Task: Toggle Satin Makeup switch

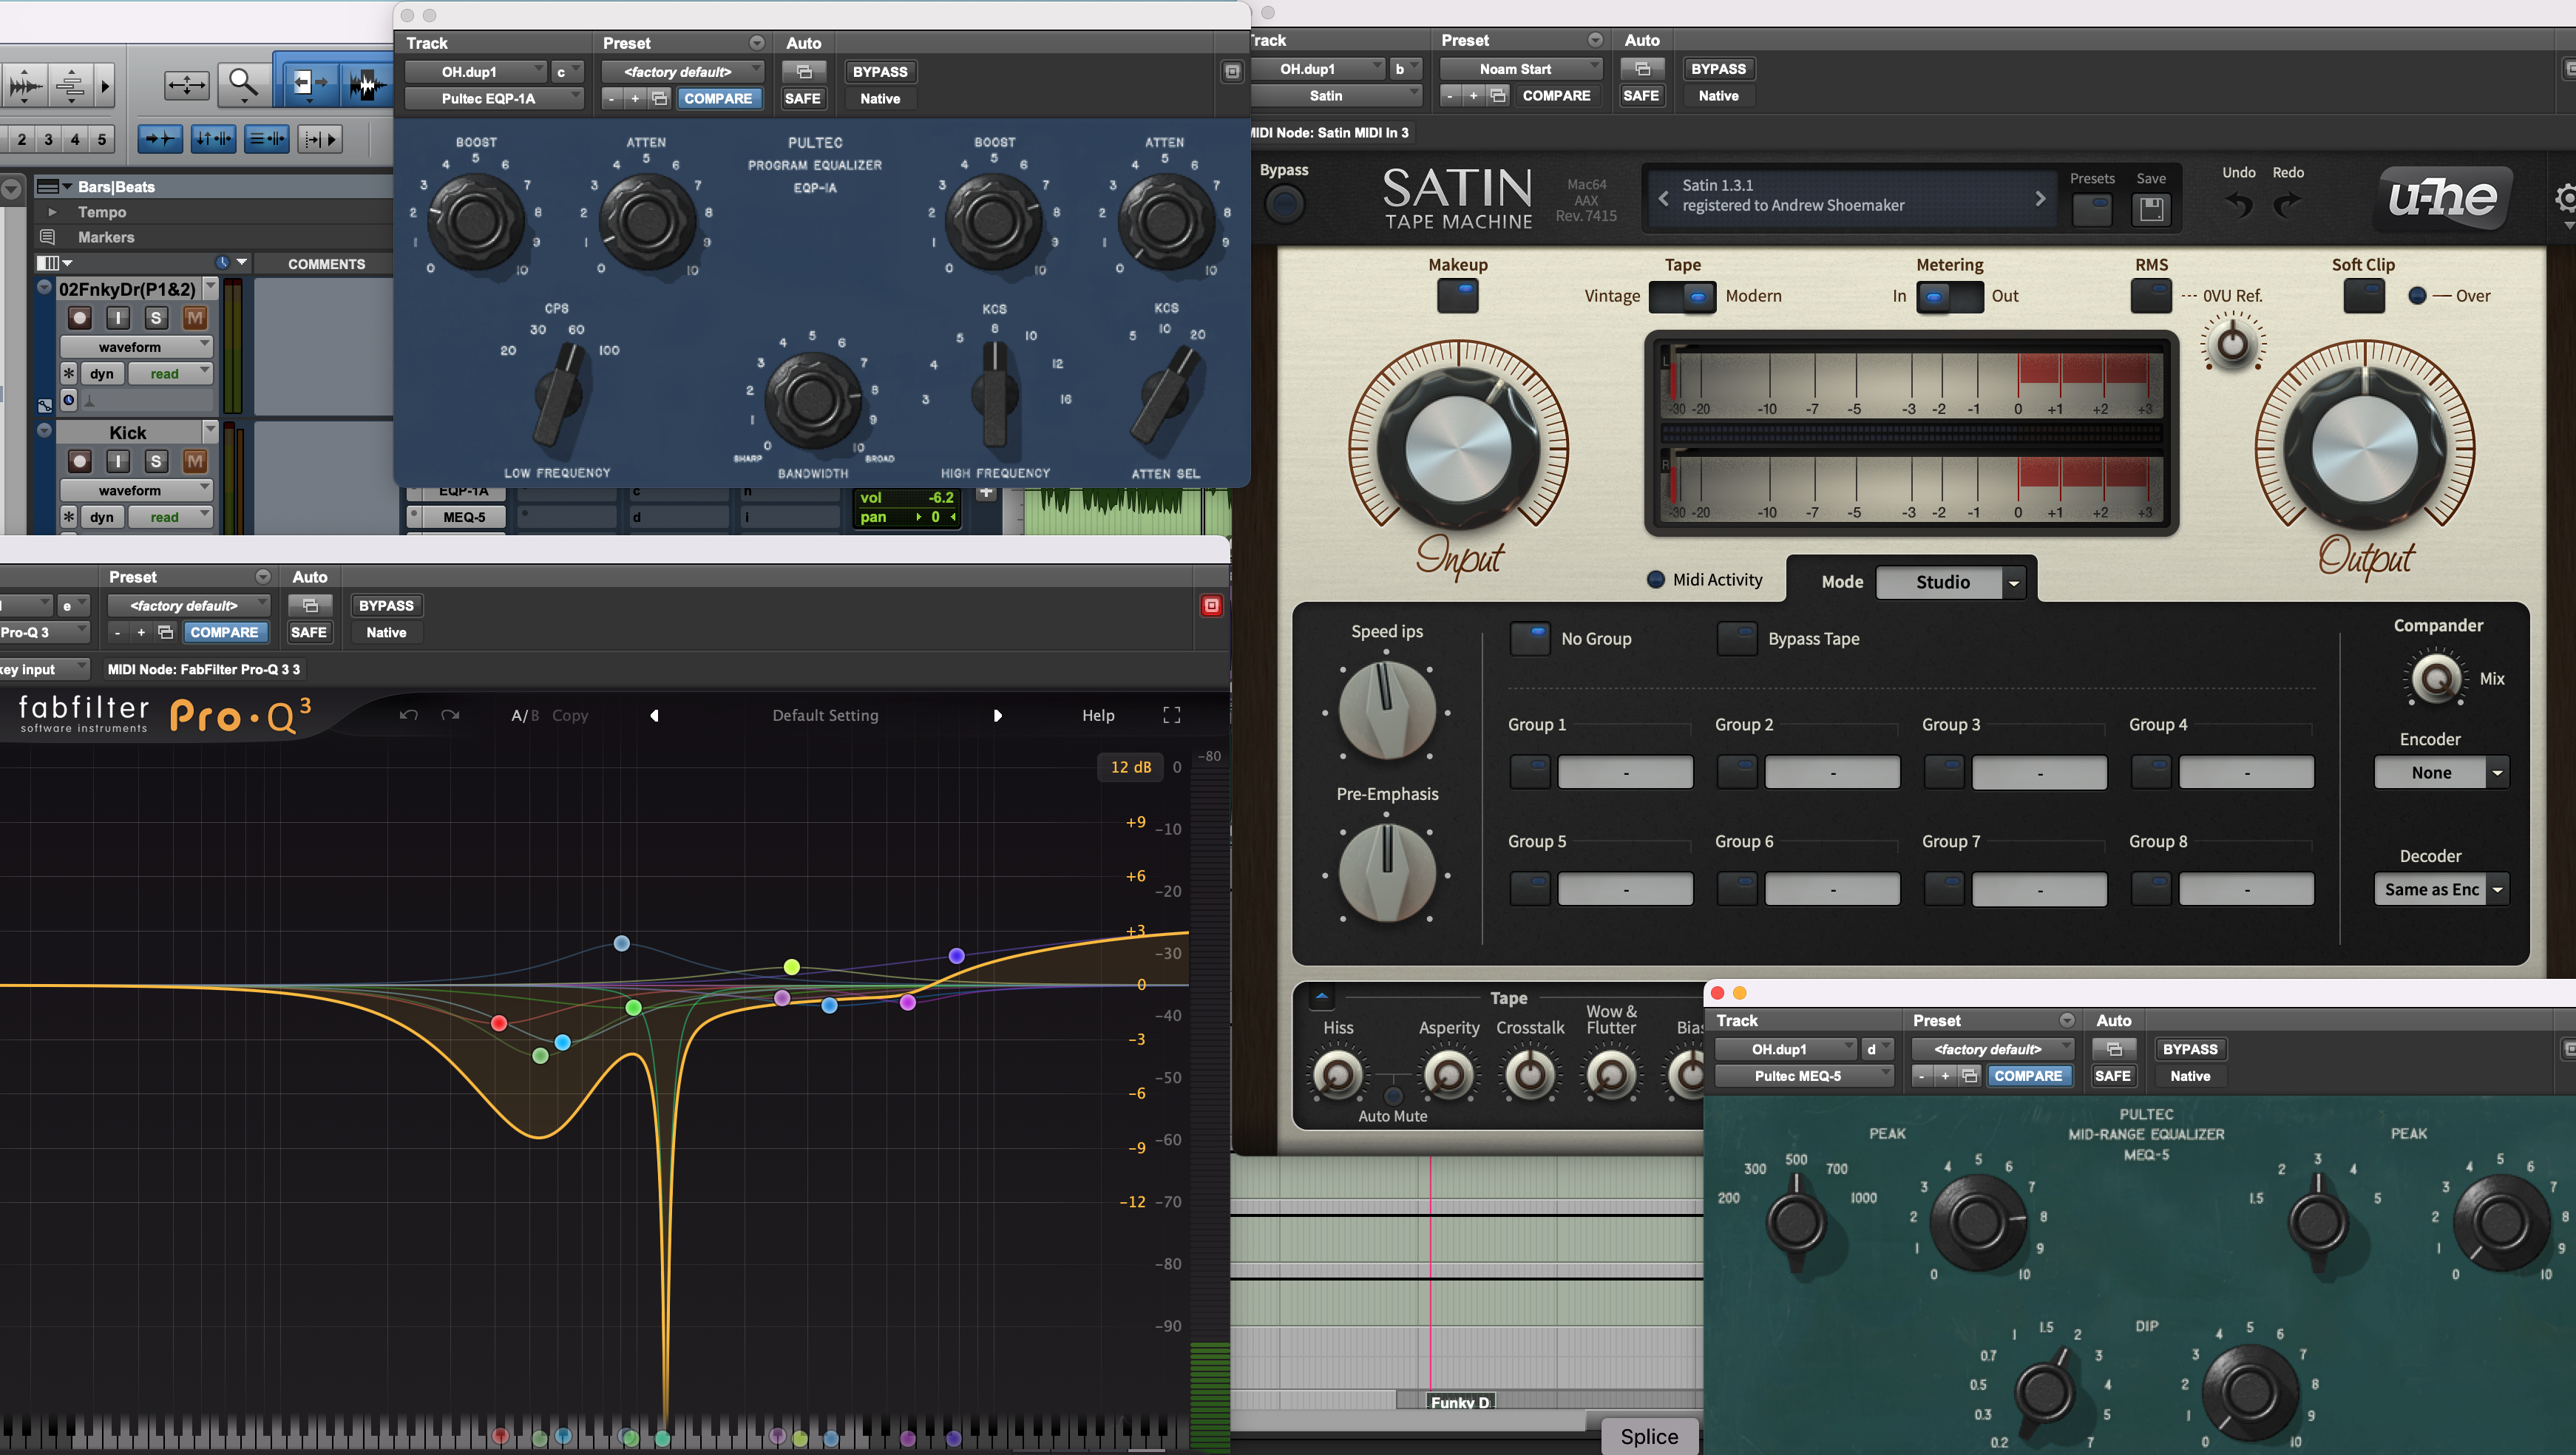Action: (x=1457, y=295)
